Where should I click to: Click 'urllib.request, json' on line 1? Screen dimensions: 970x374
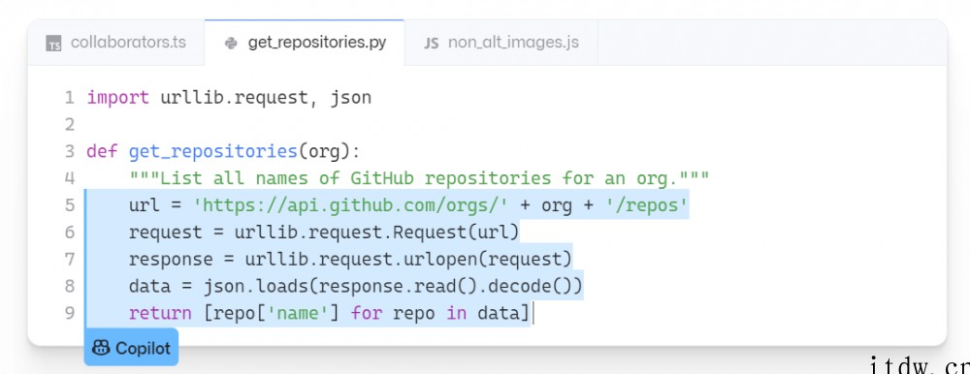[x=266, y=98]
